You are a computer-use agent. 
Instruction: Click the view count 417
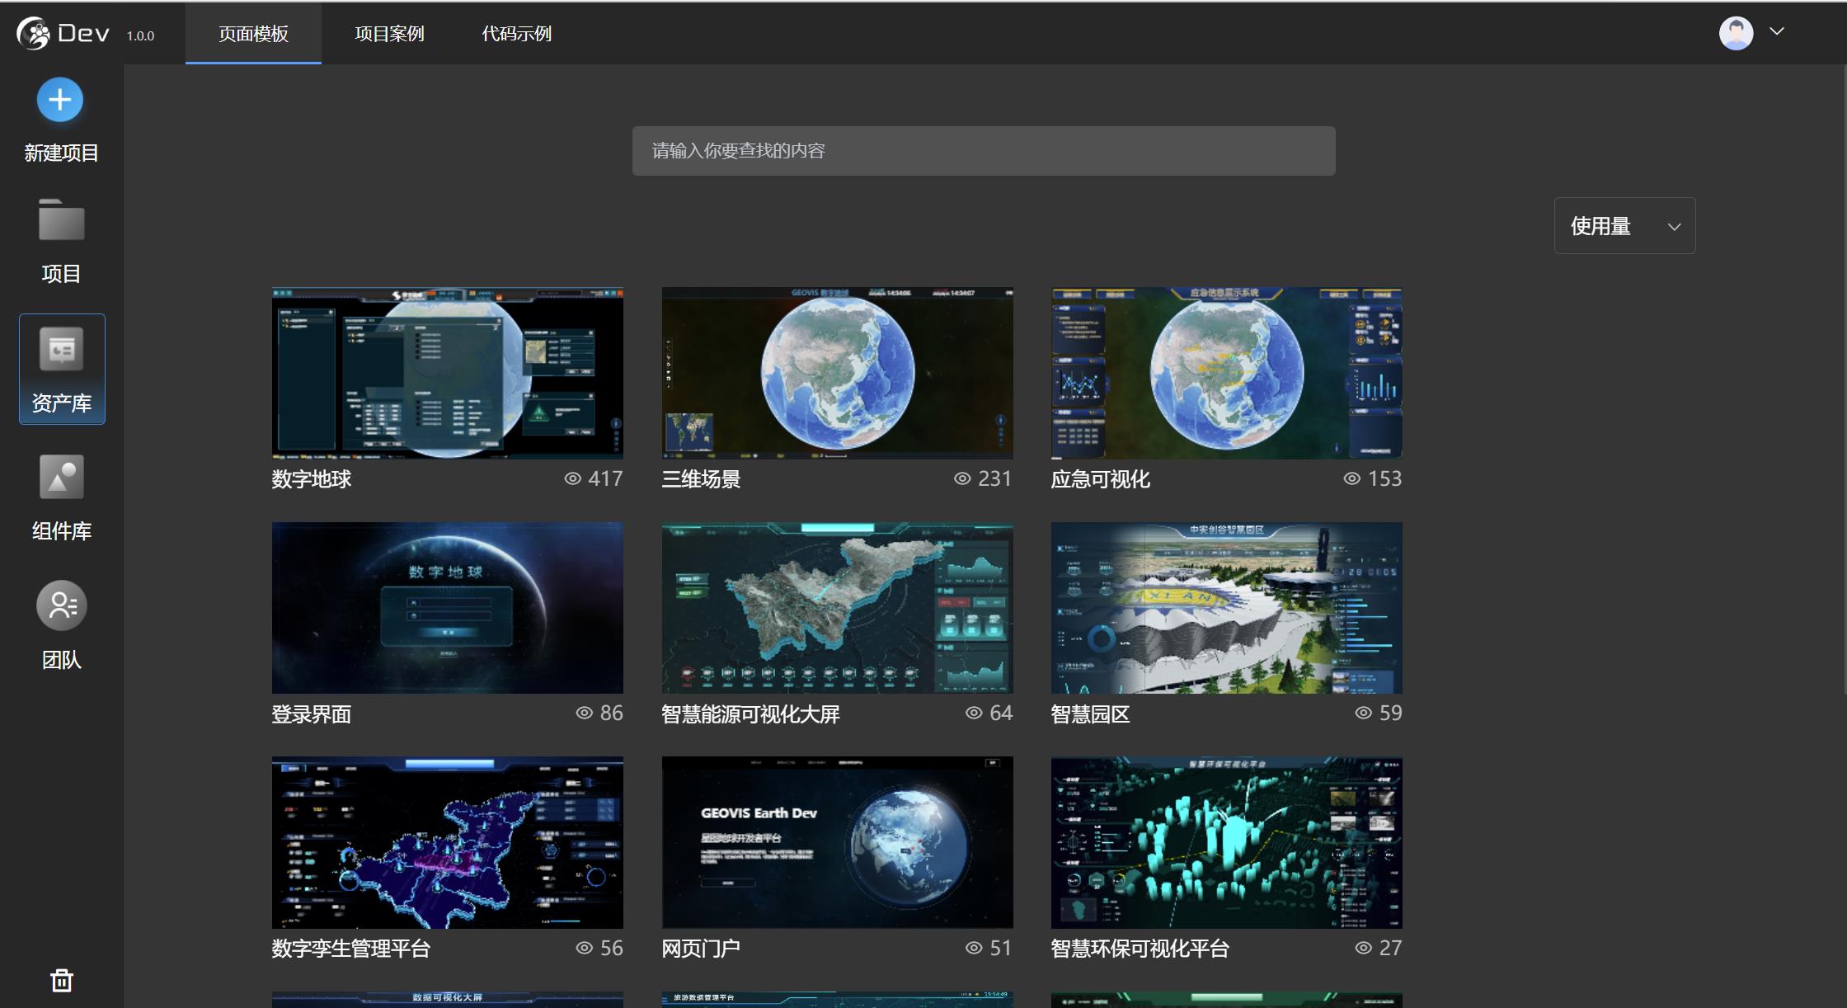click(x=605, y=478)
